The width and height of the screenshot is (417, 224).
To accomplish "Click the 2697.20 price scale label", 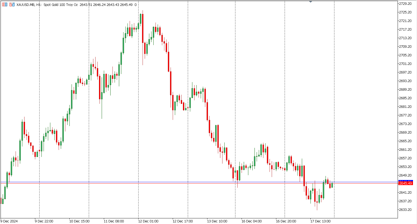I will [x=405, y=72].
